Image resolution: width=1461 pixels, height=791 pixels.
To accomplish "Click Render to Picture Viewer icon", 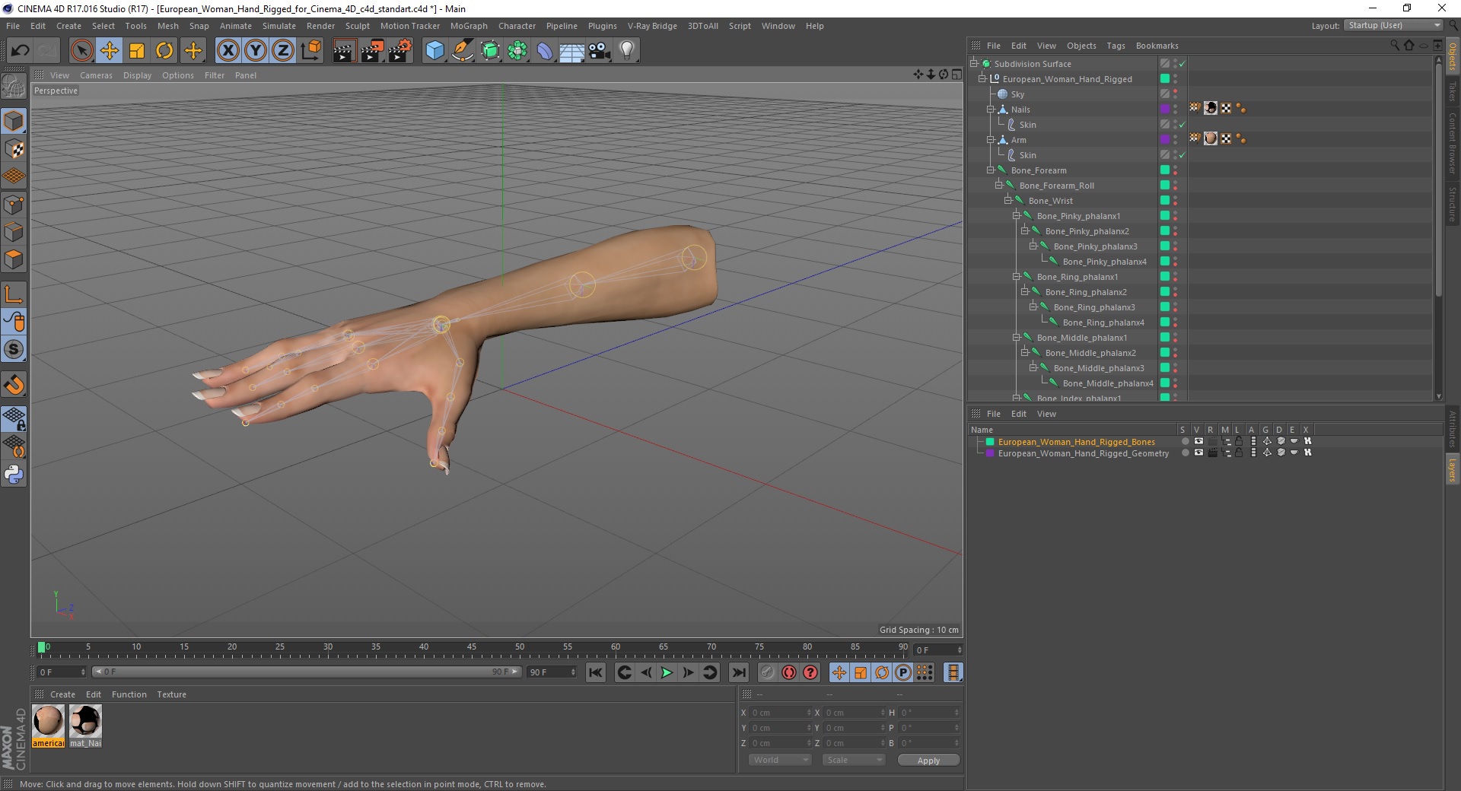I will click(372, 51).
